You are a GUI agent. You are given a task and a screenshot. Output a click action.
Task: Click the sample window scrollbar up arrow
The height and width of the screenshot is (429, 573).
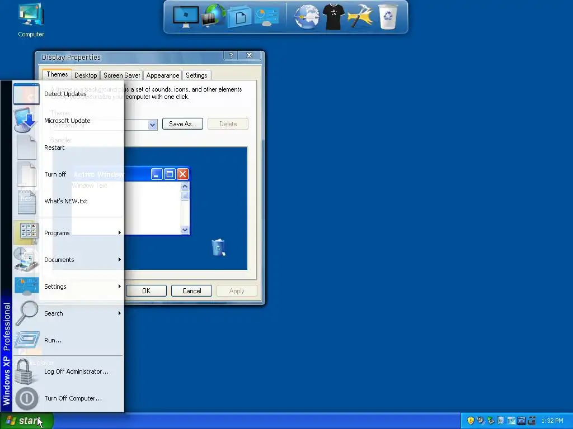pyautogui.click(x=185, y=186)
